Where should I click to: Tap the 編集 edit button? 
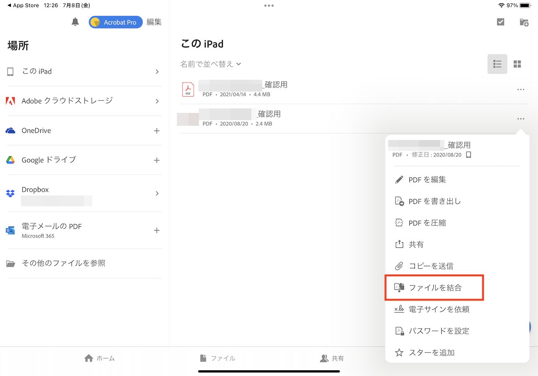click(154, 22)
